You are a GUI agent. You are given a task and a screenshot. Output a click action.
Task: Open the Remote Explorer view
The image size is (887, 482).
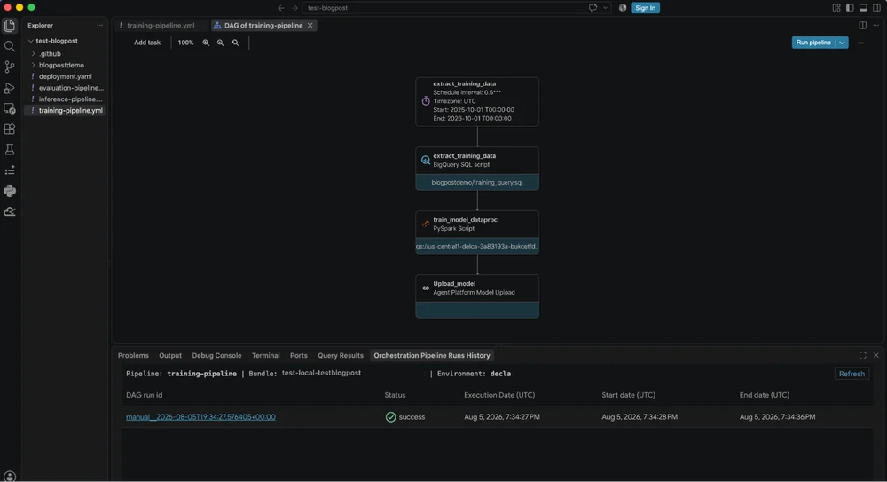pos(10,108)
